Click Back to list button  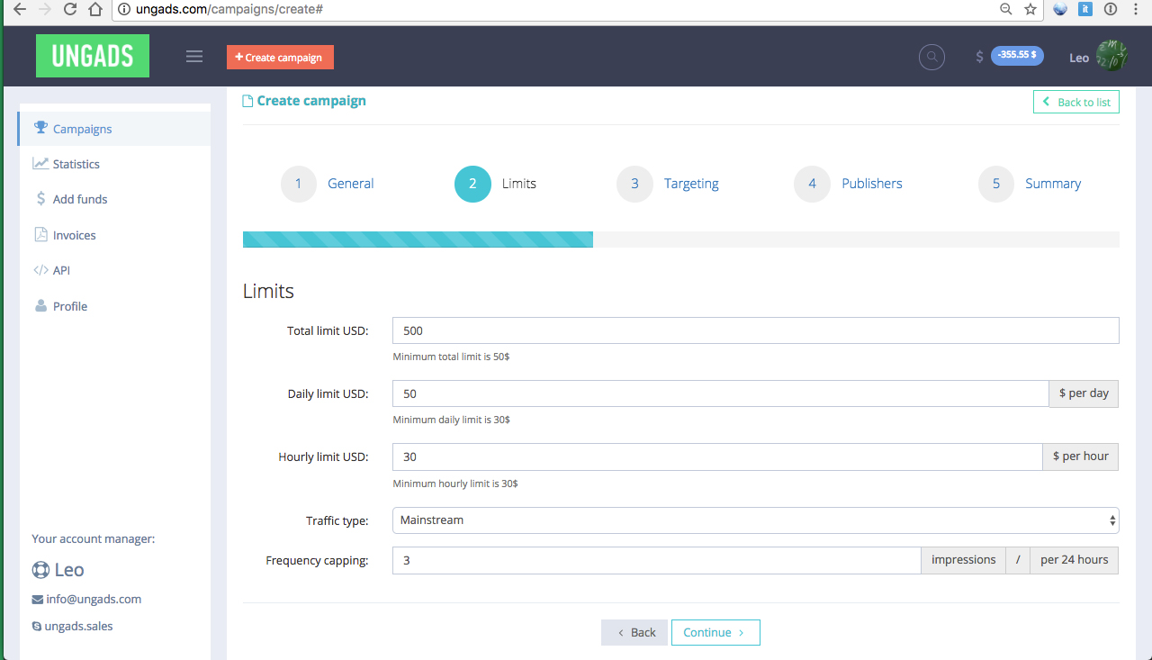pyautogui.click(x=1076, y=102)
